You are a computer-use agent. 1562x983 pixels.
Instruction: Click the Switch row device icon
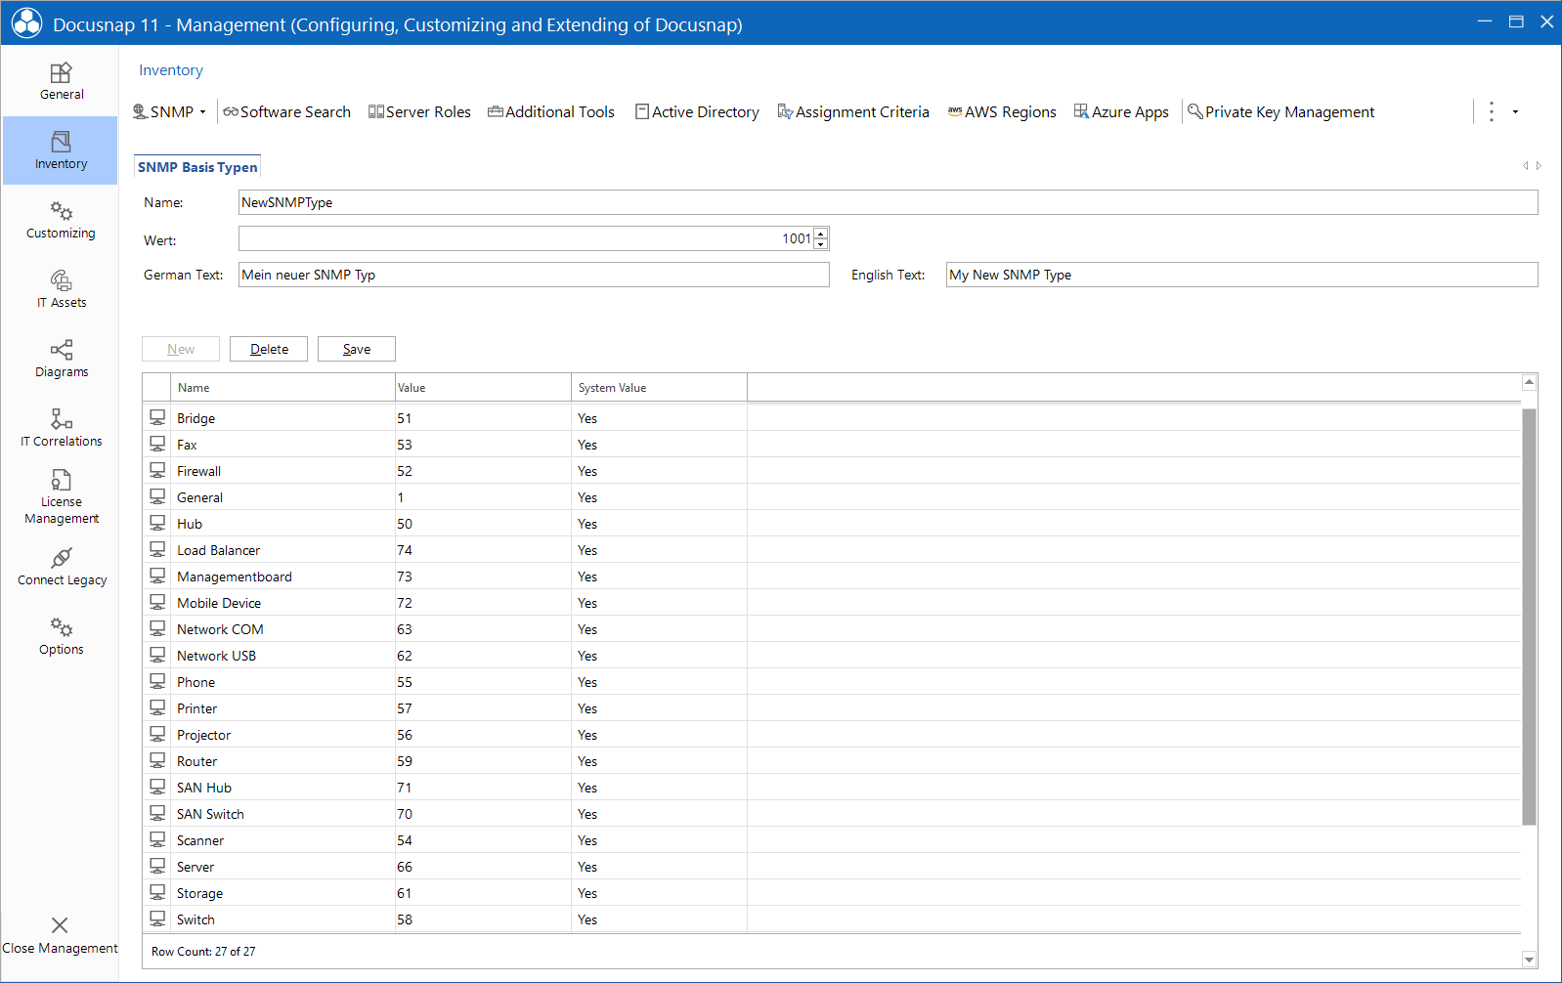[x=157, y=919]
